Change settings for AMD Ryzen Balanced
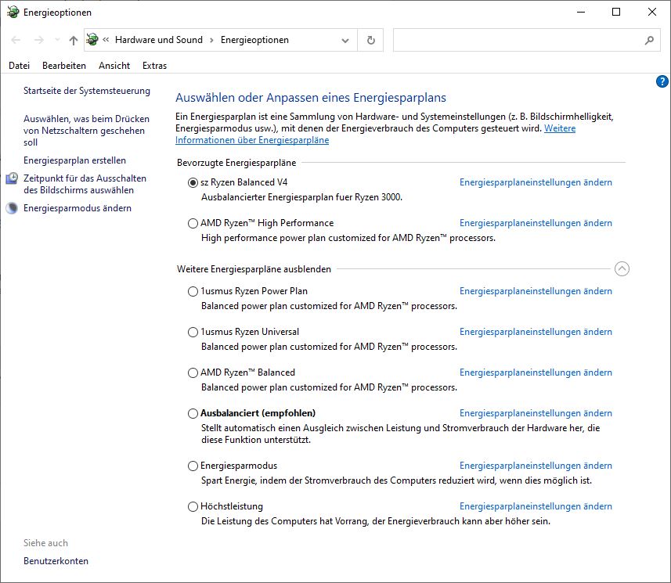Viewport: 671px width, 583px height. point(536,372)
